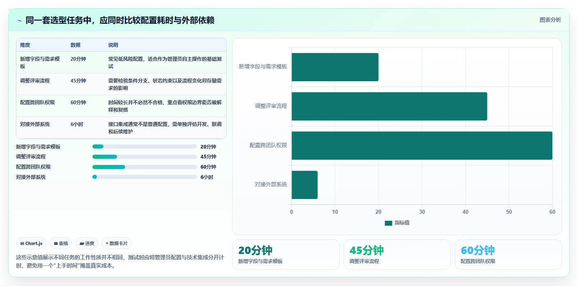This screenshot has width=578, height=286.
Task: Click the 图表分析 label
Action: pos(550,20)
